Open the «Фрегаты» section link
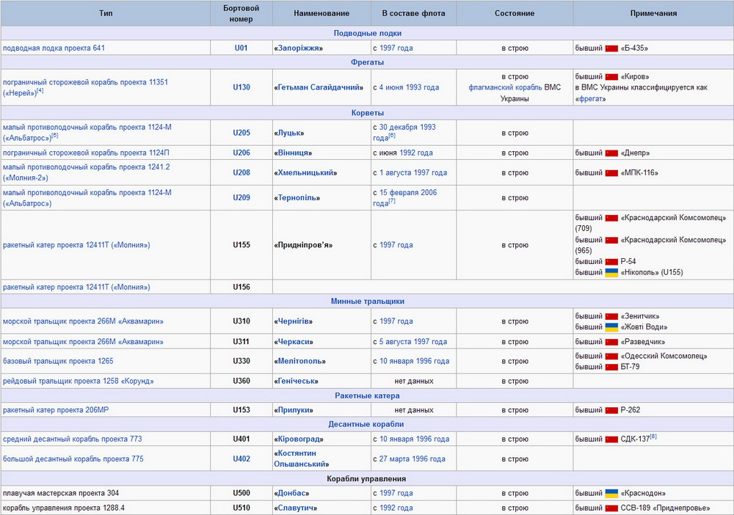Screen dimensions: 734x515 coord(368,62)
